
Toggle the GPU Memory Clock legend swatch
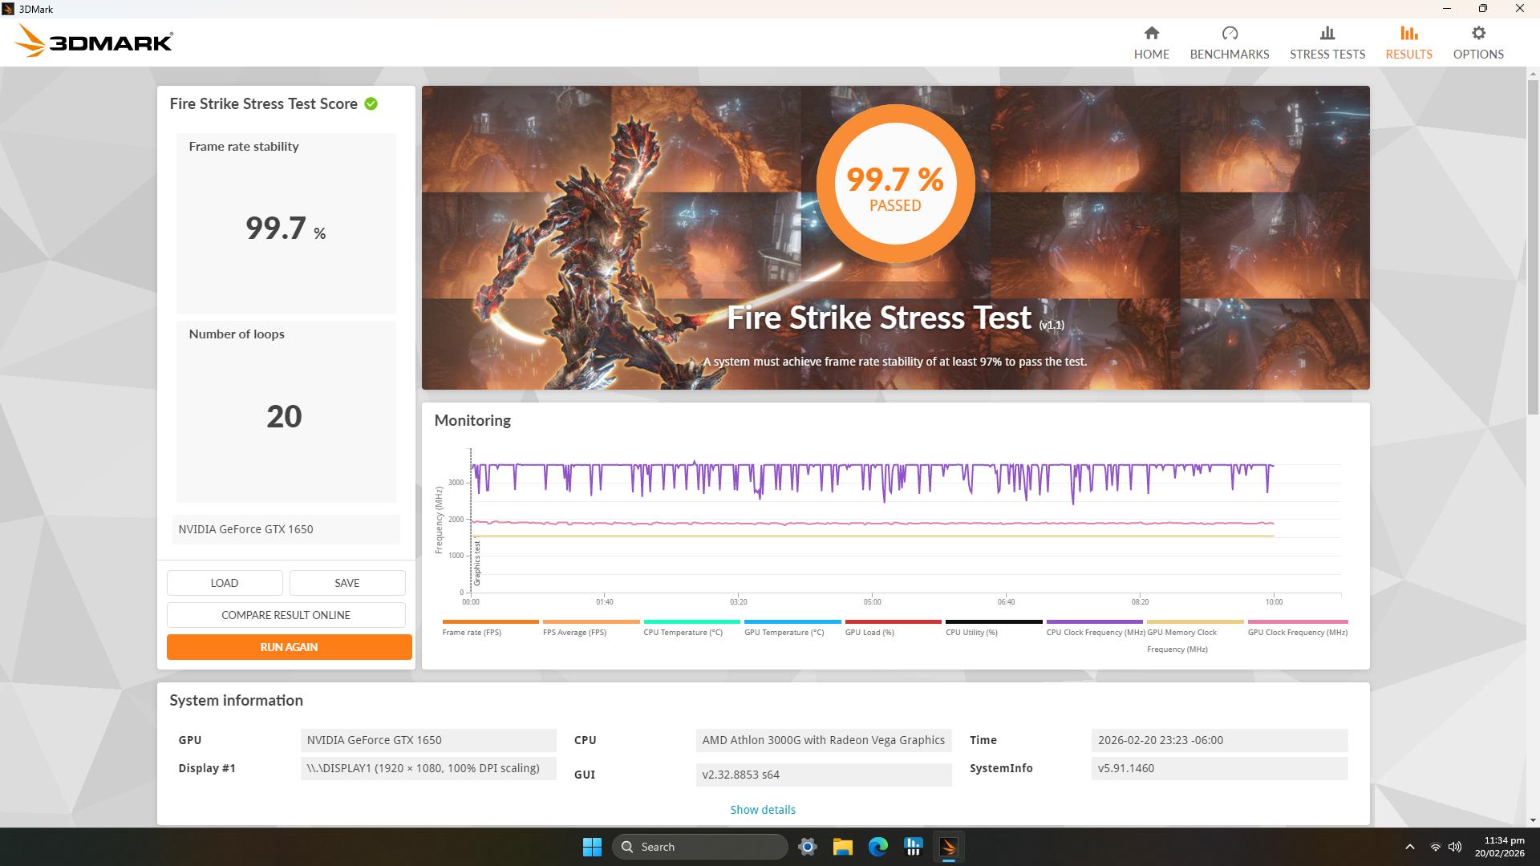point(1195,621)
